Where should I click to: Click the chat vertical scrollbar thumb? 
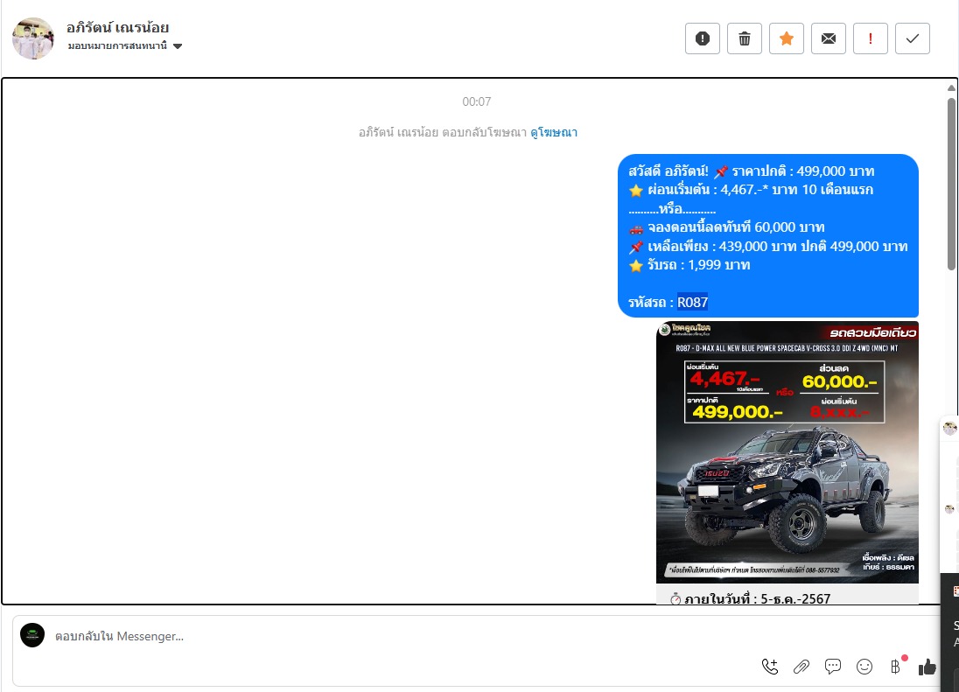951,184
